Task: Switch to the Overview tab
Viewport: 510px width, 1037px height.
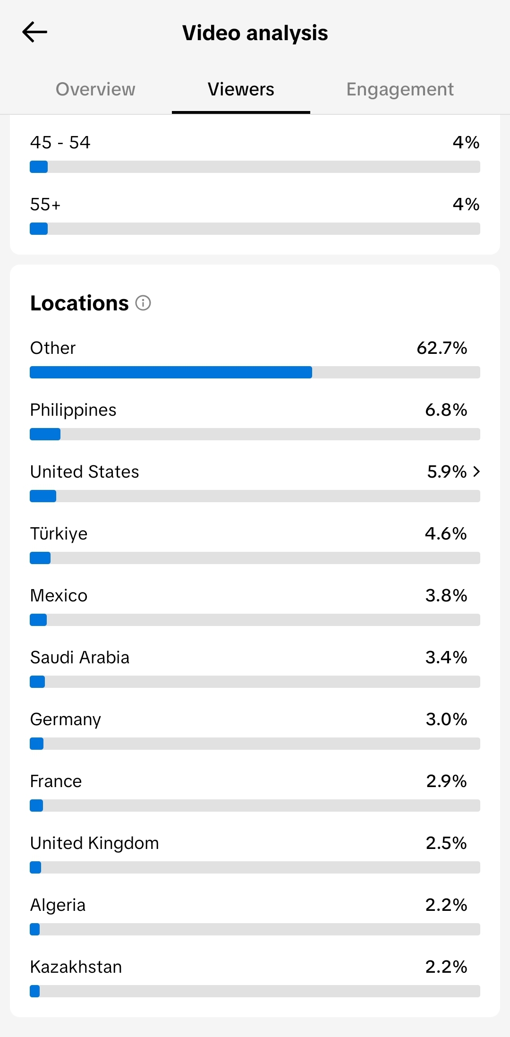Action: click(95, 89)
